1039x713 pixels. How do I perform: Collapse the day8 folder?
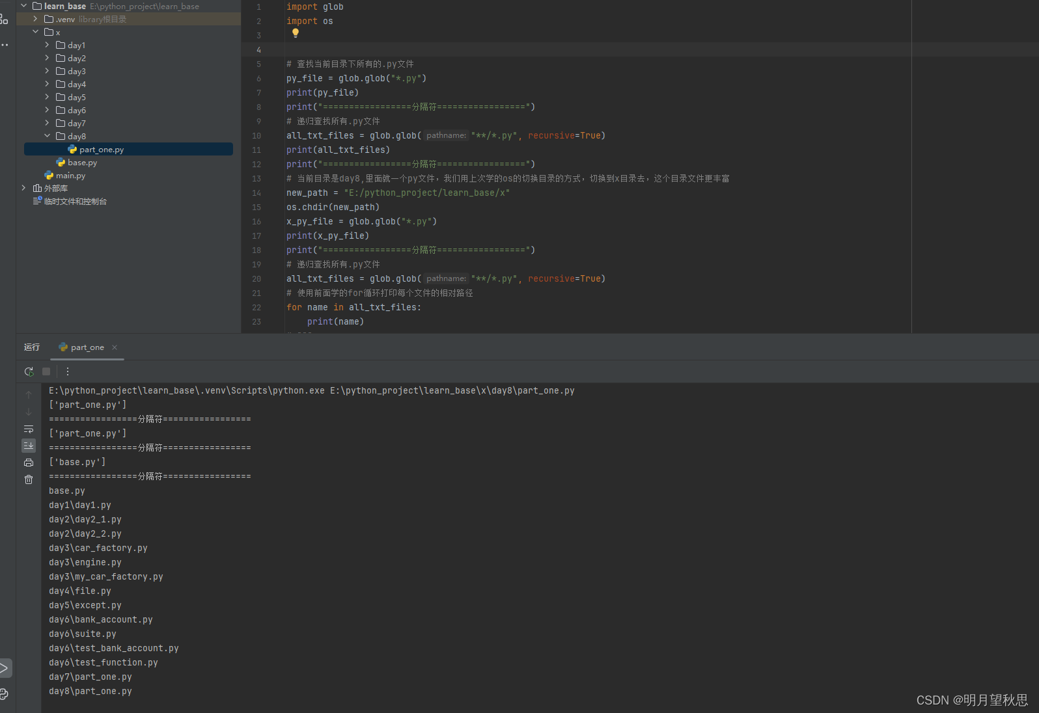47,136
